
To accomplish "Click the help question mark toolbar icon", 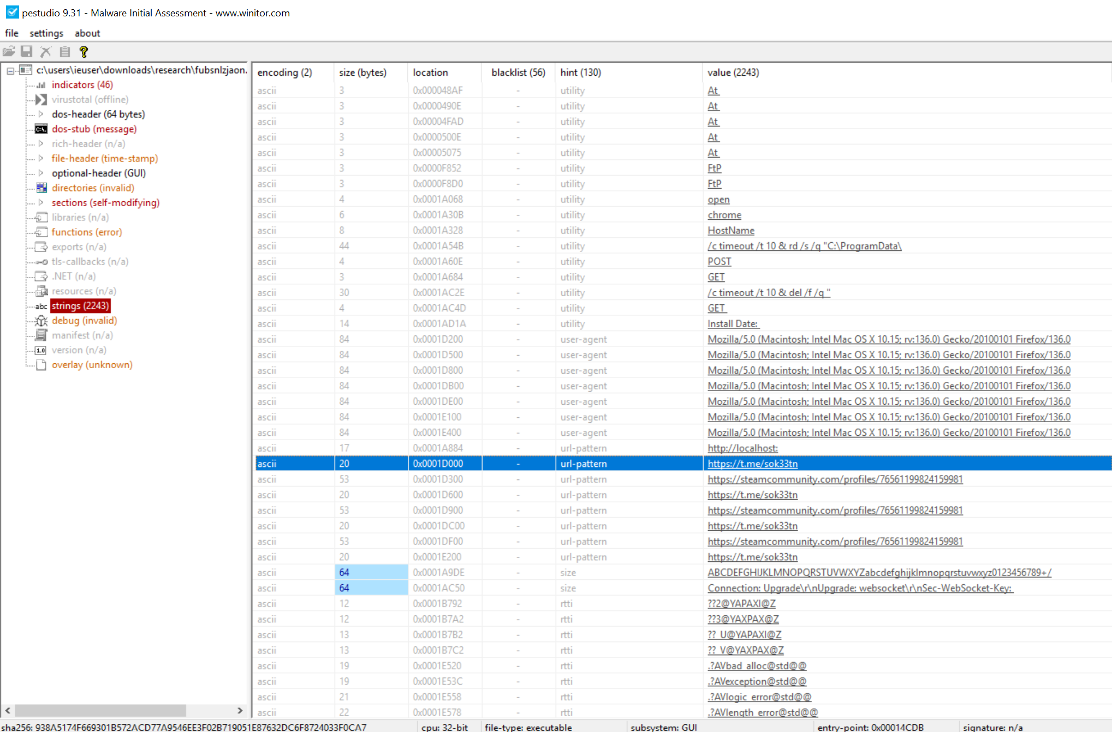I will click(x=84, y=52).
